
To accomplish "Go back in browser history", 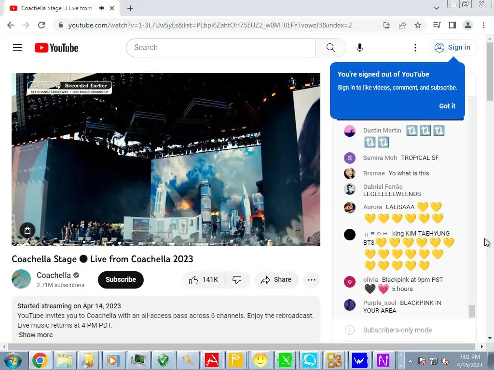I will 11,25.
